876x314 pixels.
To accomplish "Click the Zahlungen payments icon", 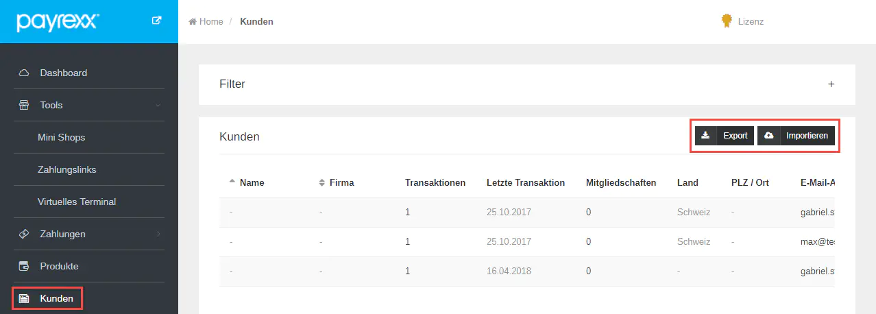I will (x=24, y=234).
